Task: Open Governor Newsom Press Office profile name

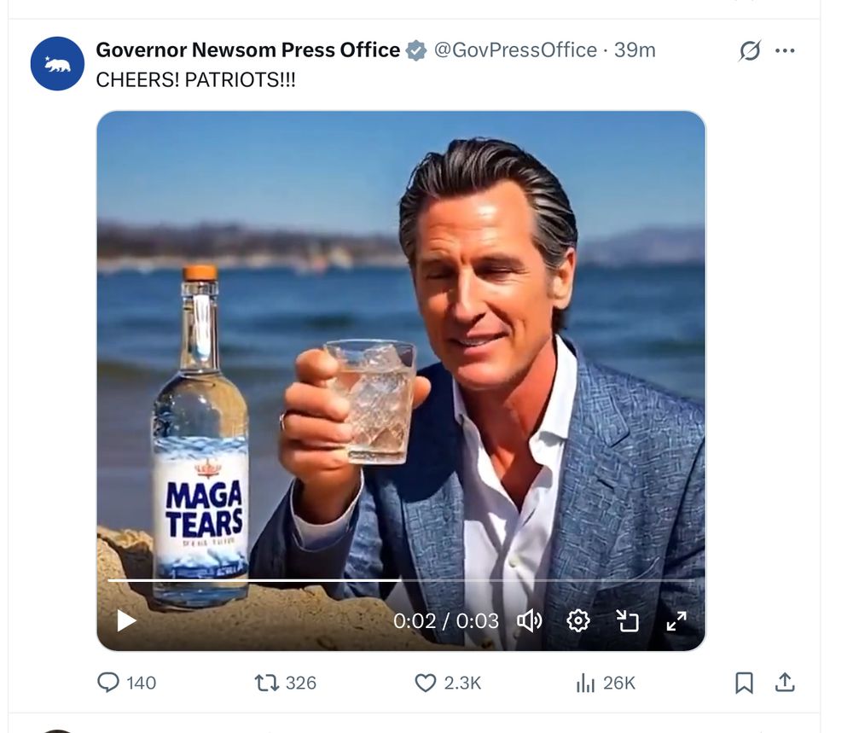Action: [x=247, y=50]
